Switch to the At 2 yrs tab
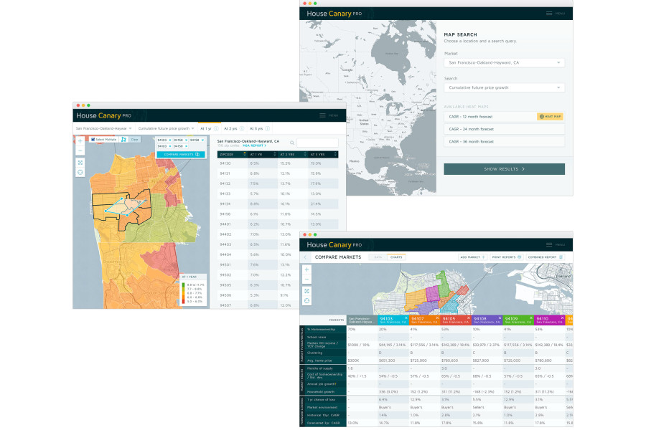This screenshot has height=430, width=646. pos(230,128)
